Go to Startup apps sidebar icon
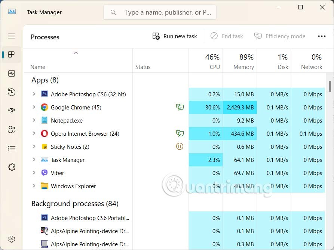The height and width of the screenshot is (250, 334). [x=12, y=111]
